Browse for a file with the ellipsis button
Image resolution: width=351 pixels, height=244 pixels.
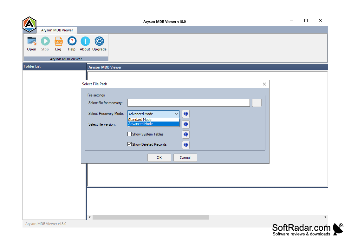257,103
